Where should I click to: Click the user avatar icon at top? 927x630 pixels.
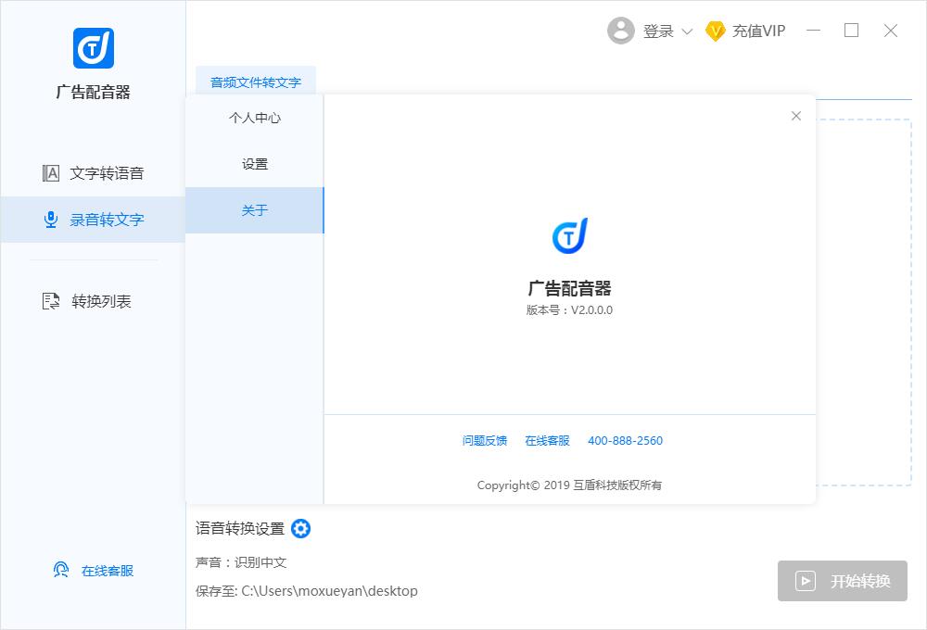(x=621, y=31)
